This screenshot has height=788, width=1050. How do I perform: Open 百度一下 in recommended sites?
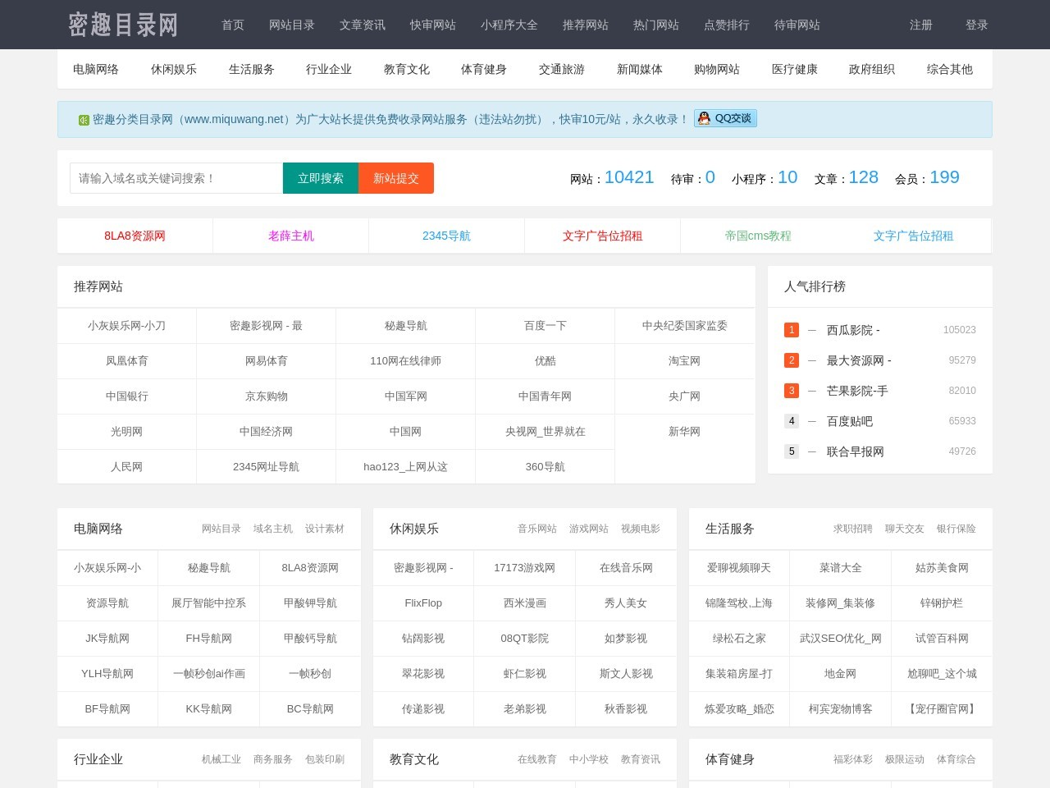point(545,325)
